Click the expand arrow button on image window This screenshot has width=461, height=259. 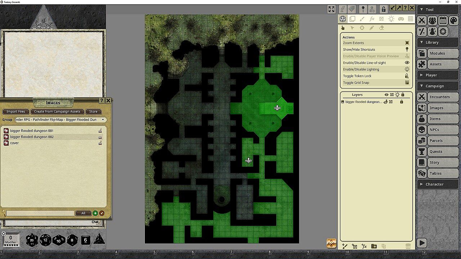click(399, 8)
